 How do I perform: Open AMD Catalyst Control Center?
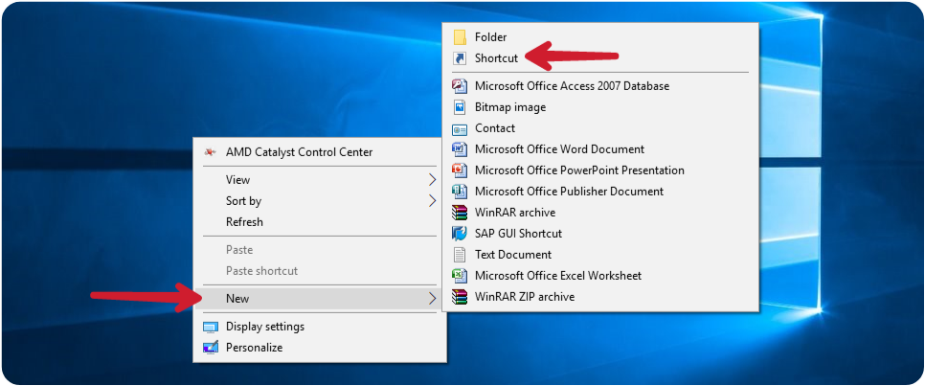pos(320,152)
